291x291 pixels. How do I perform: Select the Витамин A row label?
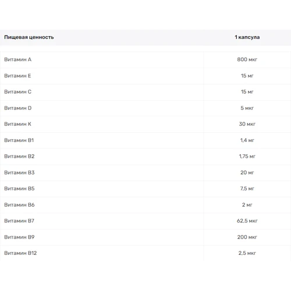[17, 59]
